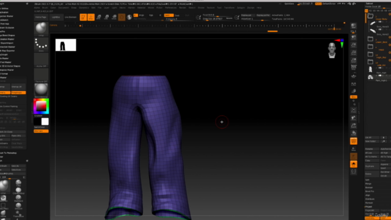Select the Rotate transform icon

point(114,17)
